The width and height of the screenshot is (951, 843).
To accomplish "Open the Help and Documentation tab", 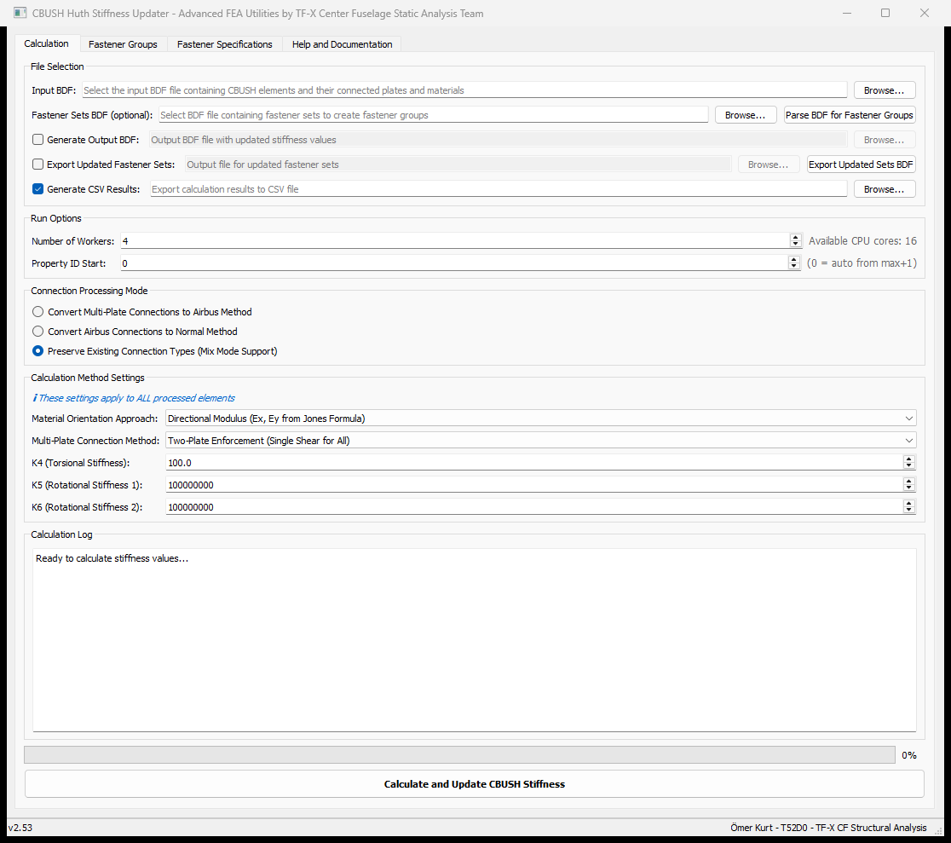I will [x=341, y=43].
